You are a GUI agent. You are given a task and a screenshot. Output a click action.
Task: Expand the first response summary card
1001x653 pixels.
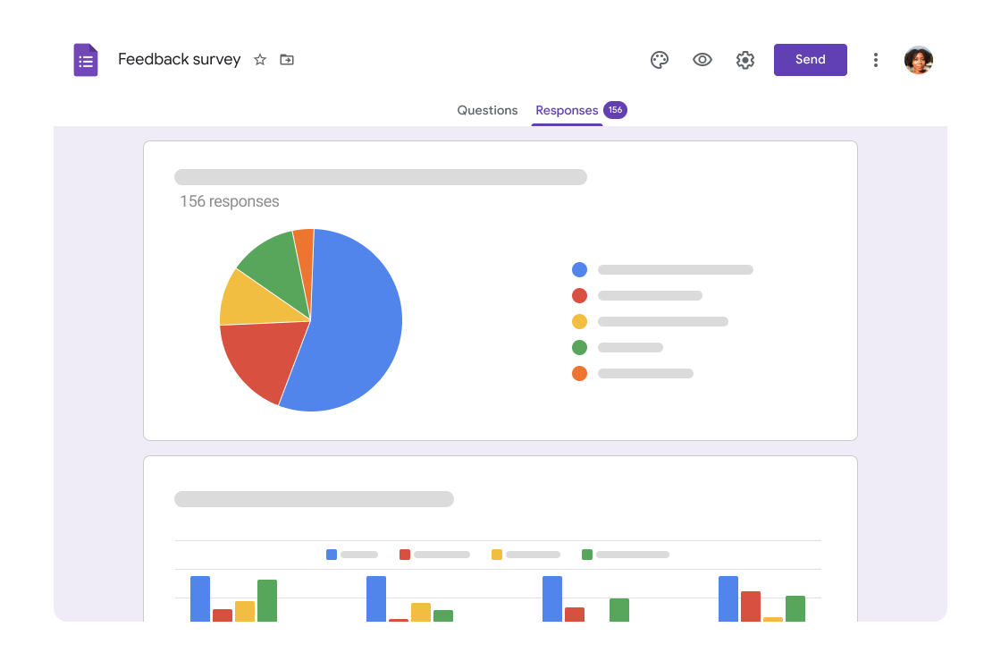499,289
